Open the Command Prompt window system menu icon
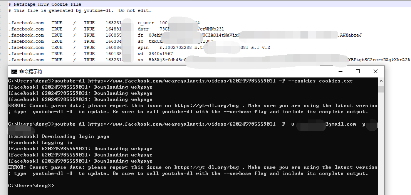The height and width of the screenshot is (195, 411). (x=14, y=72)
